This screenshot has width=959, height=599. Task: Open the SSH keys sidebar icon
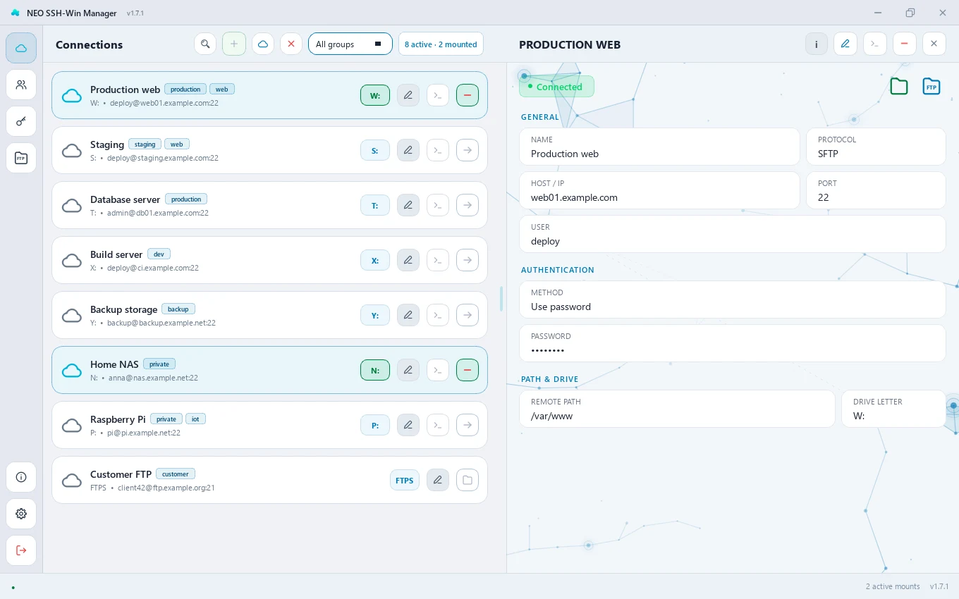point(21,121)
